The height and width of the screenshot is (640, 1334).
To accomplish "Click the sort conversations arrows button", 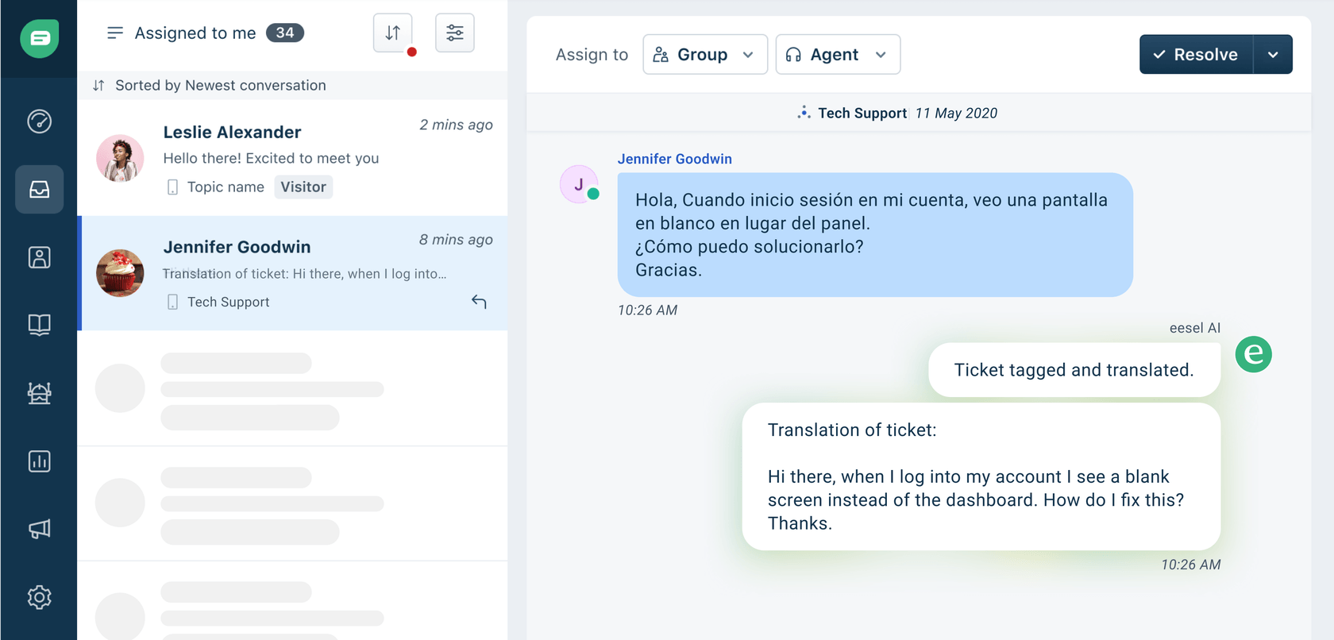I will 393,33.
